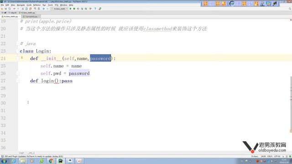Image resolution: width=292 pixels, height=164 pixels.
Task: Open the VCS menu
Action: (57, 5)
